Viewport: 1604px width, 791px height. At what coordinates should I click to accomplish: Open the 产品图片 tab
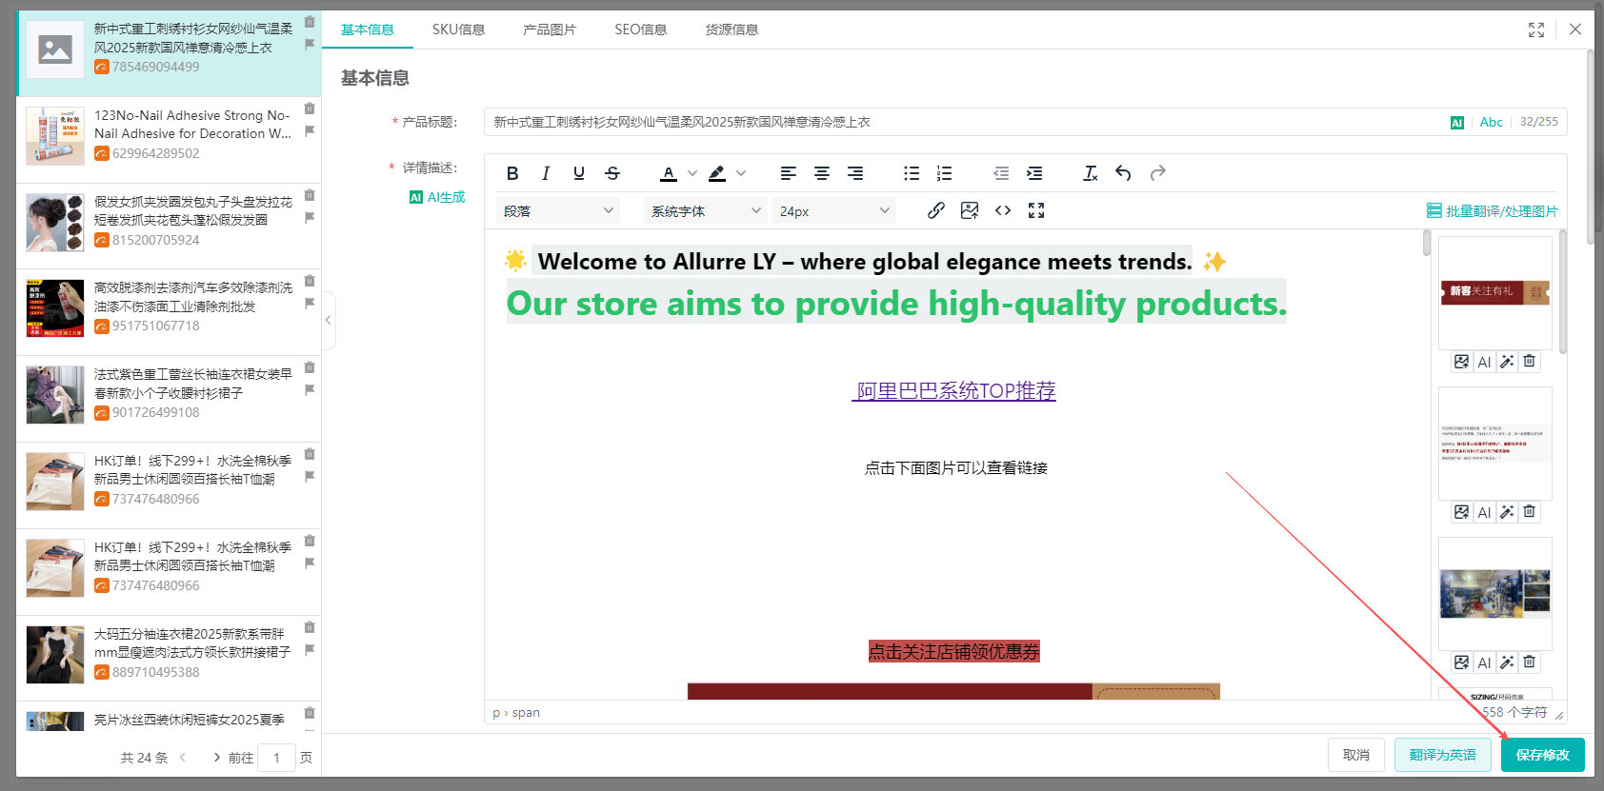tap(550, 30)
